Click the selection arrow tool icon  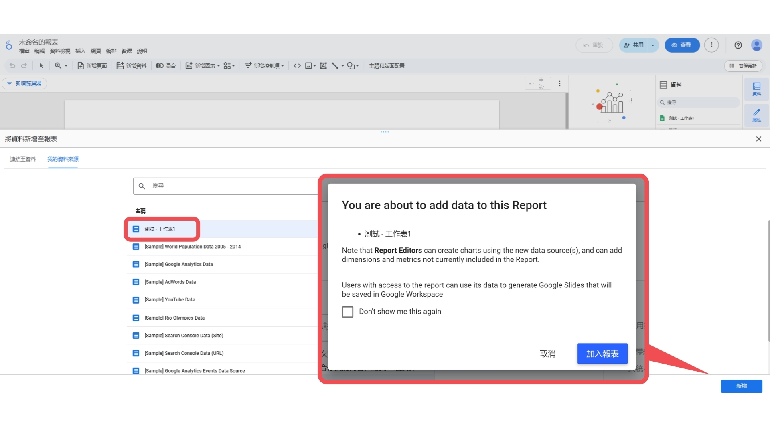click(x=41, y=66)
